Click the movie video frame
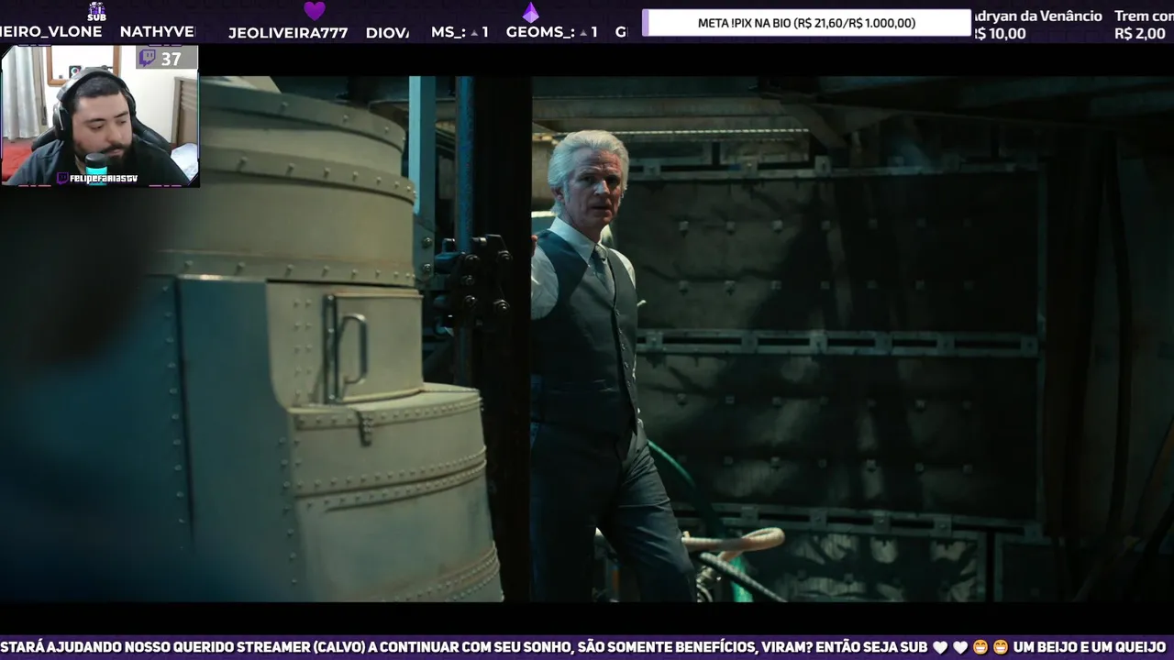The image size is (1174, 660). tap(587, 339)
